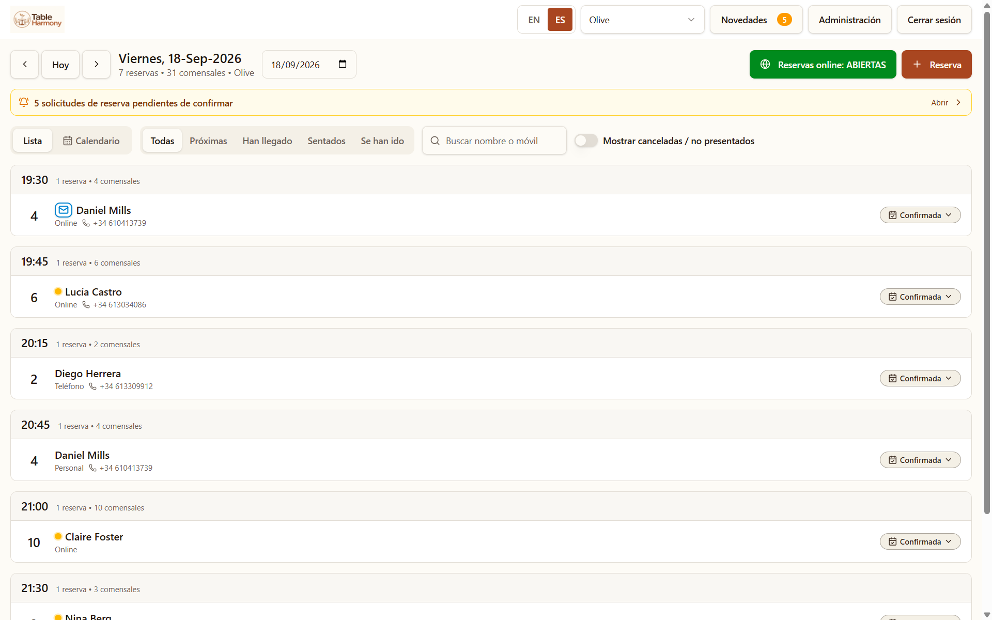Filter by Próximas reservations
This screenshot has height=620, width=992.
[208, 141]
